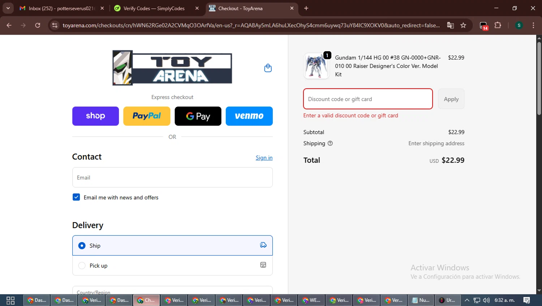This screenshot has height=306, width=542.
Task: Switch to the Inbox Gmail tab
Action: 61,8
